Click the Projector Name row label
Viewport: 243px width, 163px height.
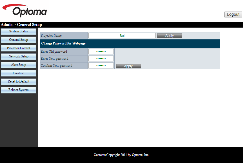51,36
